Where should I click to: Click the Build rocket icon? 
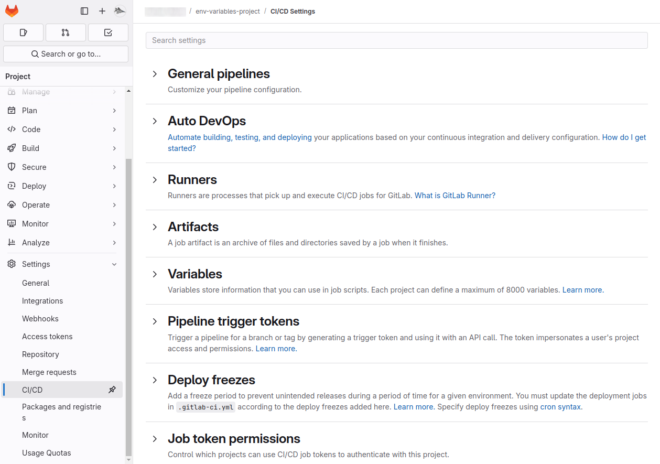(x=12, y=148)
